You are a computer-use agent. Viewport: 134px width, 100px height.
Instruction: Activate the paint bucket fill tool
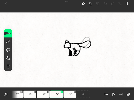pyautogui.click(x=8, y=58)
